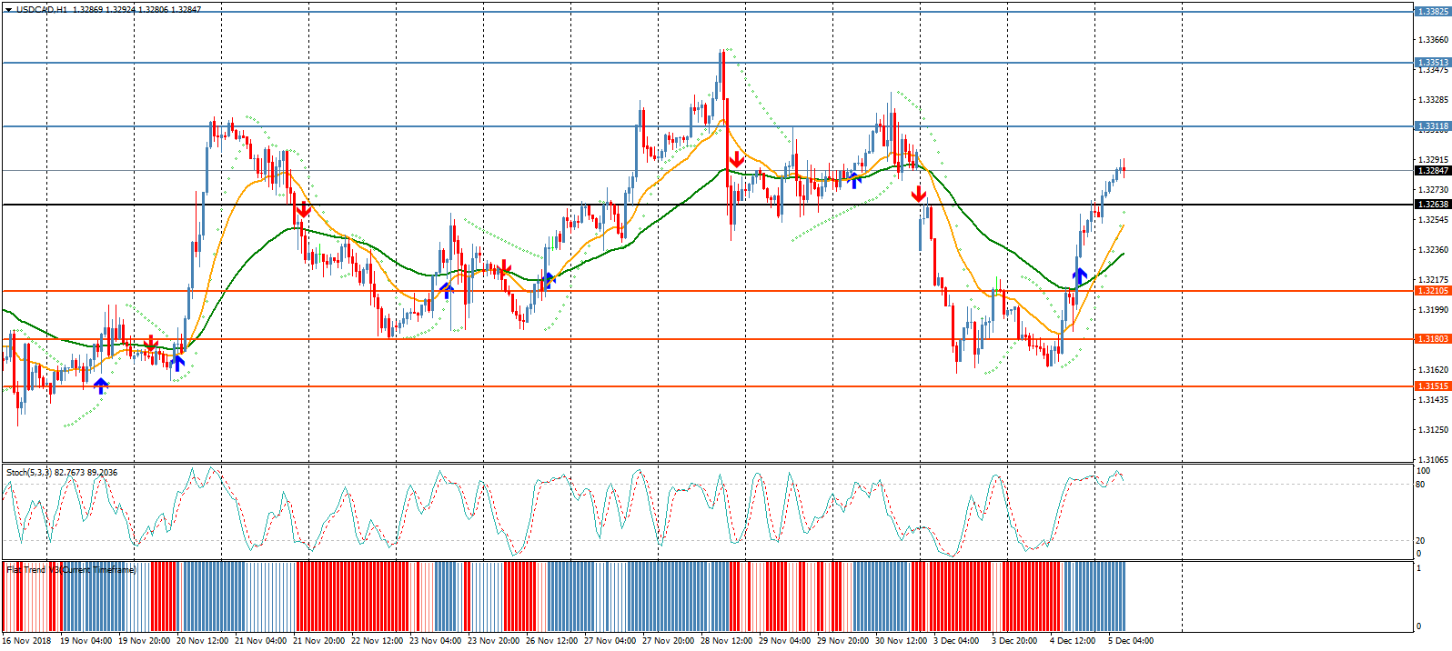Image resolution: width=1452 pixels, height=651 pixels.
Task: Click the red sell arrow near 3 Dec 04:00
Action: click(919, 194)
